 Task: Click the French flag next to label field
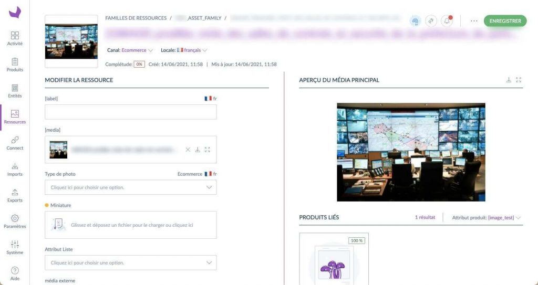point(208,99)
